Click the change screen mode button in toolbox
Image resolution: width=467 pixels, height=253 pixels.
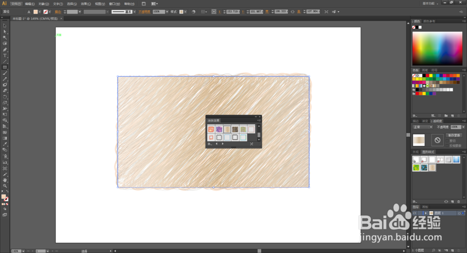[5, 215]
